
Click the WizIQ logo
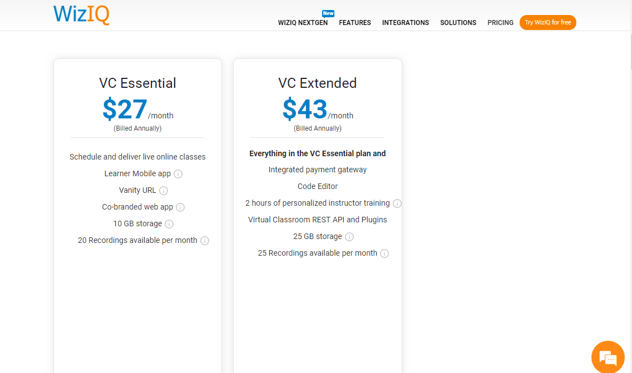click(x=81, y=14)
